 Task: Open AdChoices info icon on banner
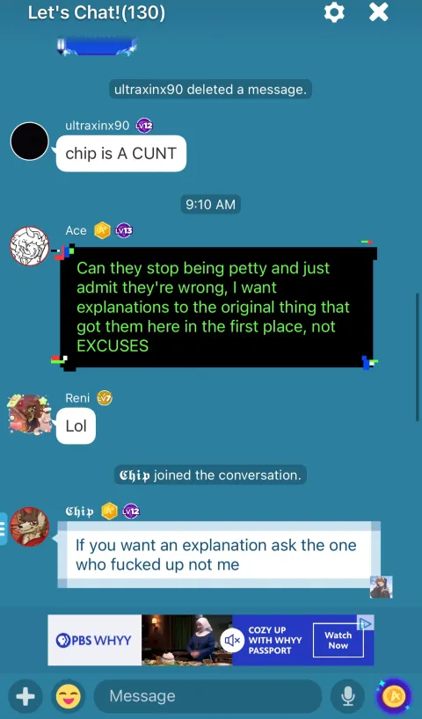click(366, 622)
